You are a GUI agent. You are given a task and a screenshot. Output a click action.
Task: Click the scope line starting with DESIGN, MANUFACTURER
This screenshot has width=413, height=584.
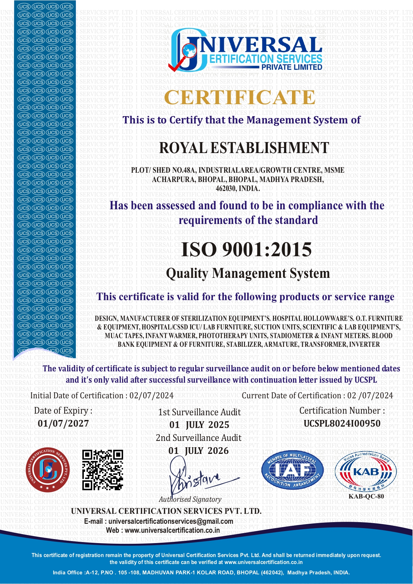tap(249, 318)
